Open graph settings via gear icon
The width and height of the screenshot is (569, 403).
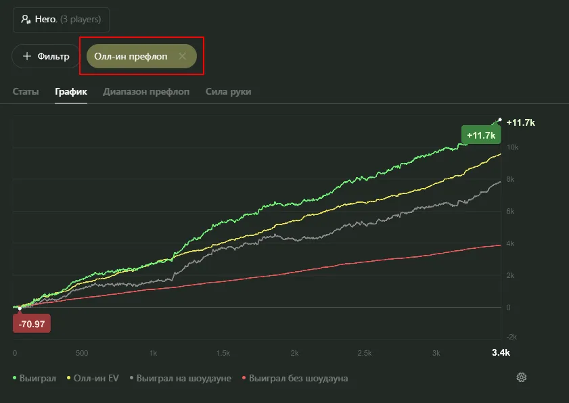click(521, 377)
